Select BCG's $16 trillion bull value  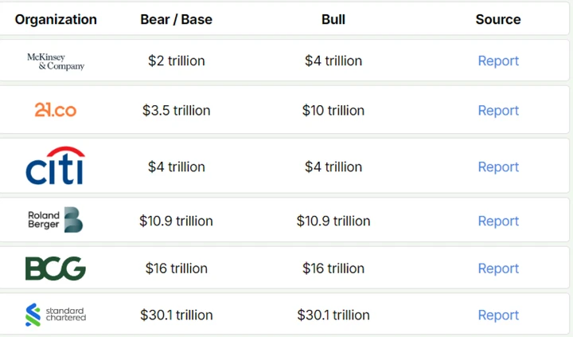pos(333,269)
